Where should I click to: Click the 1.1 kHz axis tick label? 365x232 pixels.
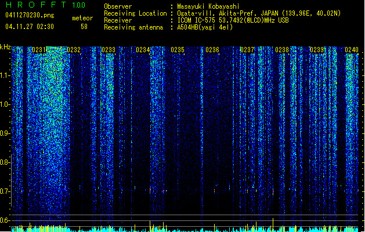[x=5, y=75]
